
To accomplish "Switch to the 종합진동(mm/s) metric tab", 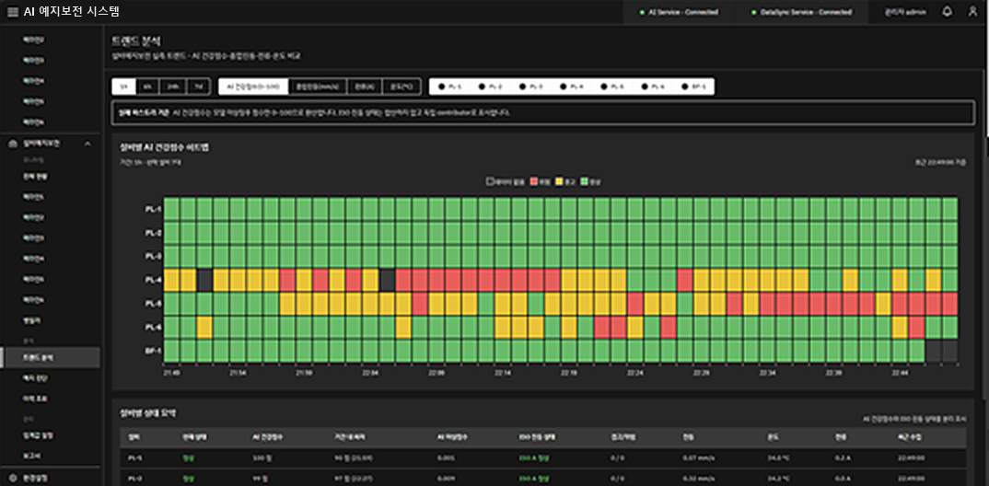I will click(x=318, y=87).
